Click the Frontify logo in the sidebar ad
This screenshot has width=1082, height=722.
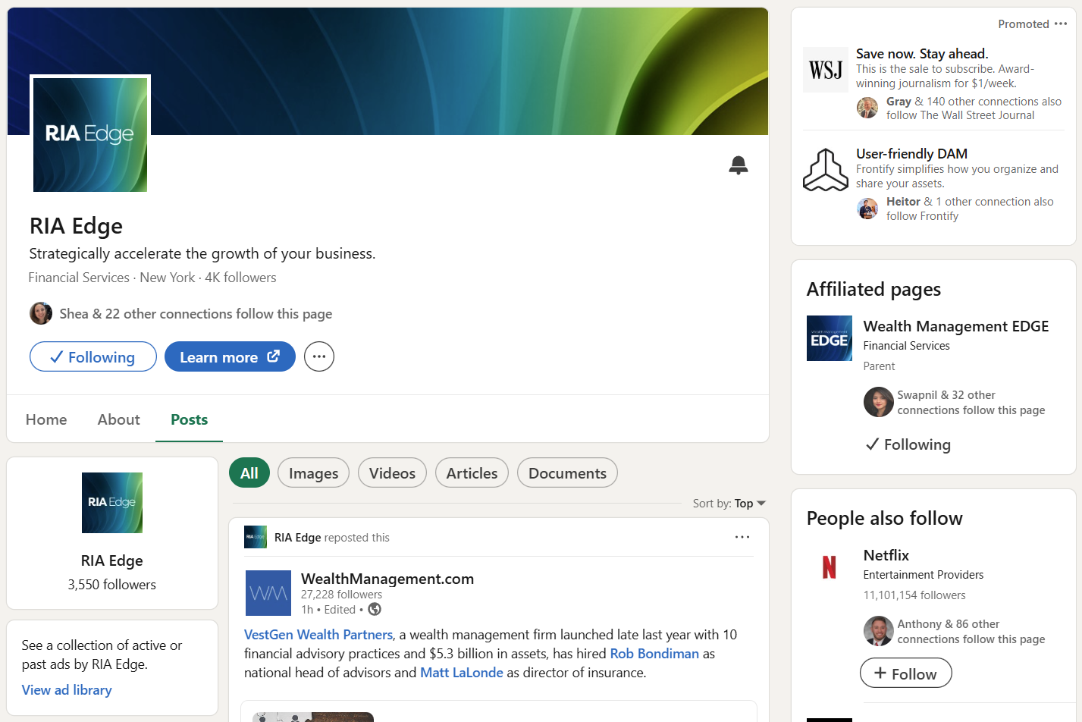(824, 170)
